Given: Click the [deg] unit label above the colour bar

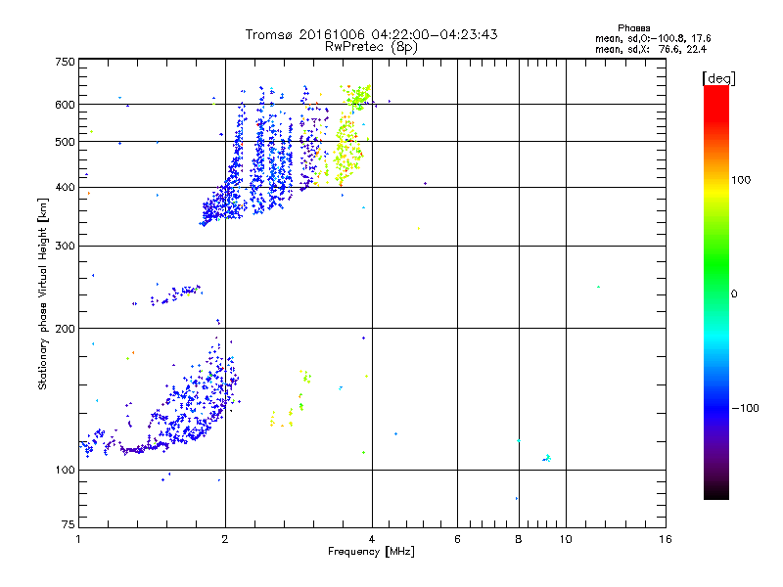Looking at the screenshot, I should pyautogui.click(x=718, y=78).
